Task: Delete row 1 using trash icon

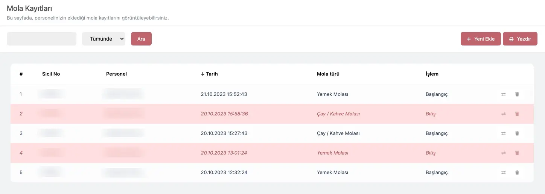Action: tap(517, 94)
